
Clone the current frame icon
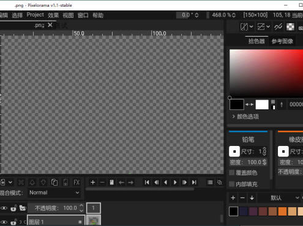111,183
